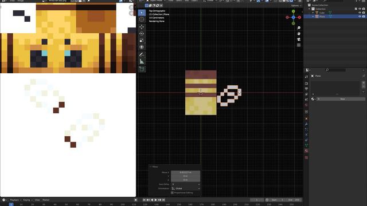
Task: Open properties editor type dropdown
Action: click(308, 70)
